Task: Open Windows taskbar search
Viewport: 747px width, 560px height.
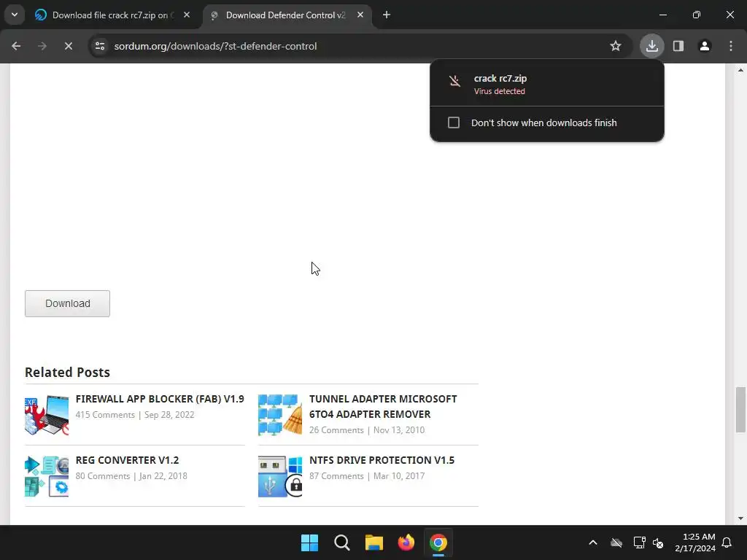Action: pyautogui.click(x=341, y=542)
